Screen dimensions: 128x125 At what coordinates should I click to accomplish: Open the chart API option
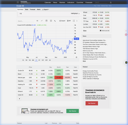[x=69, y=21]
